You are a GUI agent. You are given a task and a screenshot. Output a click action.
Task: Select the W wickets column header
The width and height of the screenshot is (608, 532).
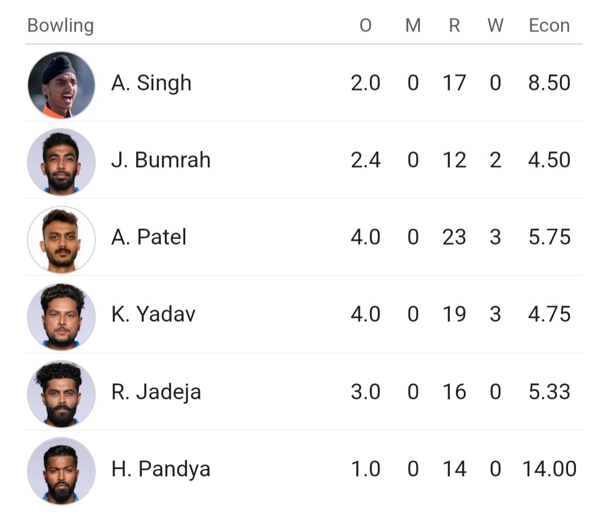(495, 26)
